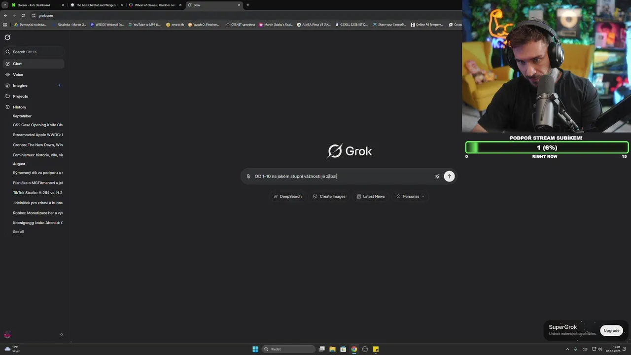Viewport: 631px width, 355px height.
Task: Open chat "Písnička o MGFitmanovi"
Action: coord(37,183)
